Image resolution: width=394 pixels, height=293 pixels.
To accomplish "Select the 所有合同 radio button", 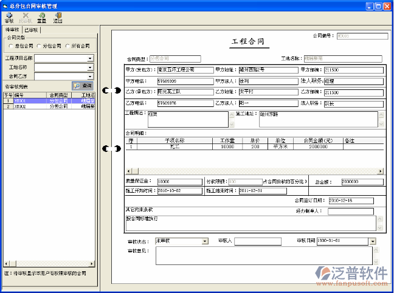I will coord(67,46).
